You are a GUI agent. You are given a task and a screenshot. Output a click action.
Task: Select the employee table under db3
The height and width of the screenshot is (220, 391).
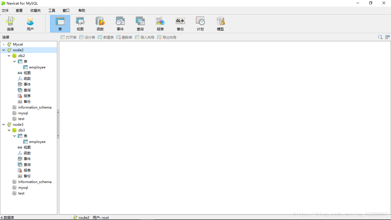point(37,142)
